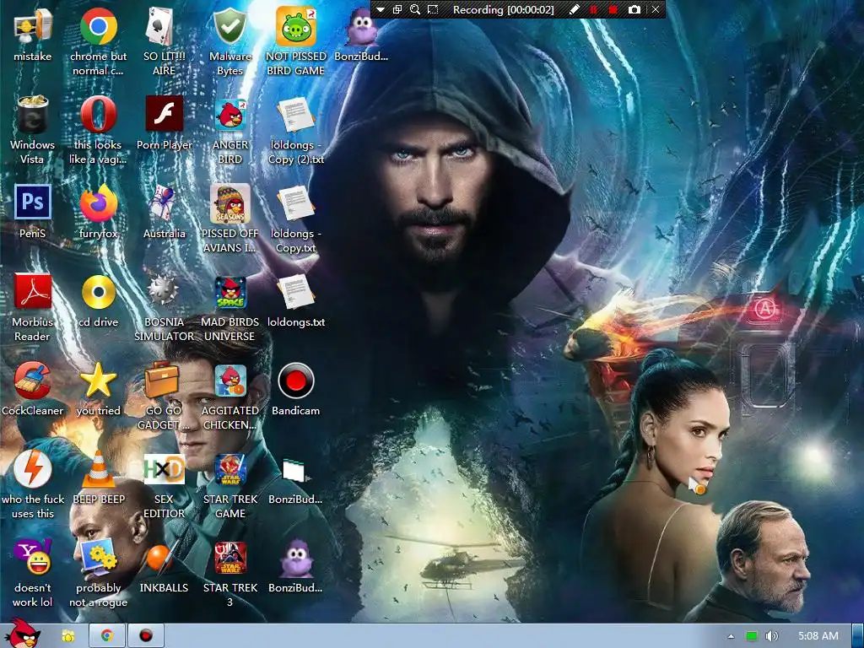The width and height of the screenshot is (864, 648).
Task: Launch the 'BEEP BEEP' VLC cone icon
Action: tap(98, 469)
